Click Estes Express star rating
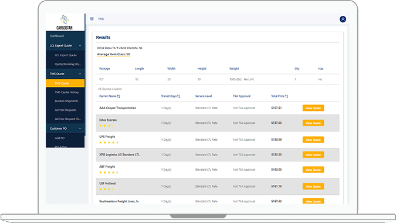Screen dimensions: 396x223 [109, 126]
